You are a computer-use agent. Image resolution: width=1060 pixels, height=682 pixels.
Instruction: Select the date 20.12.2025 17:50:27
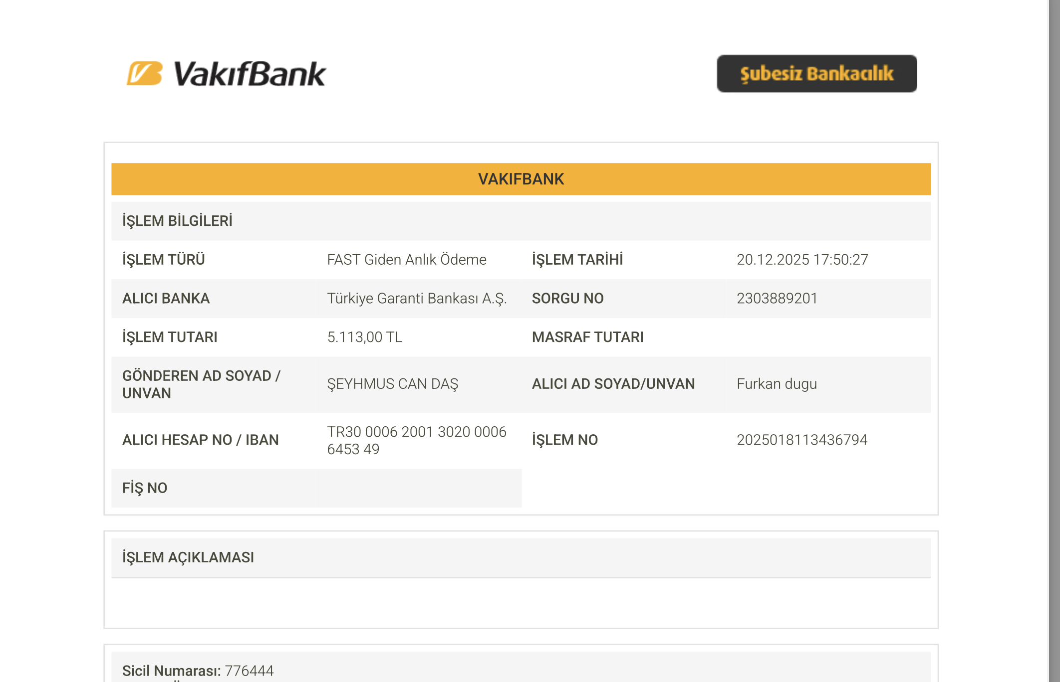pos(802,260)
